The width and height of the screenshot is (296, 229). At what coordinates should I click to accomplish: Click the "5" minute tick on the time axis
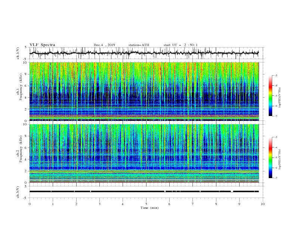tap(146, 204)
